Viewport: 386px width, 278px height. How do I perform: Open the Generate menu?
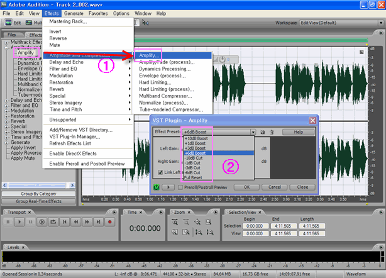73,13
